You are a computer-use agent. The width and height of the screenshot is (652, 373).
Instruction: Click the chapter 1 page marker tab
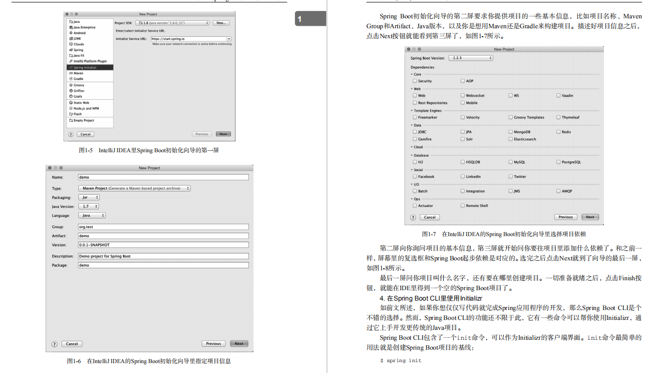click(x=310, y=19)
